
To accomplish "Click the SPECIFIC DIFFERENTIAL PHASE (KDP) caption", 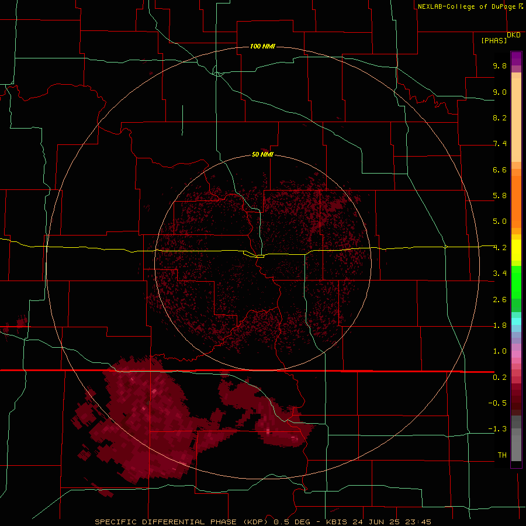I will pos(181,522).
